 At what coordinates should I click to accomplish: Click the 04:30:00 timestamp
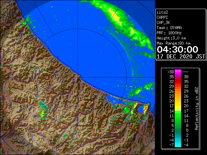pyautogui.click(x=178, y=49)
